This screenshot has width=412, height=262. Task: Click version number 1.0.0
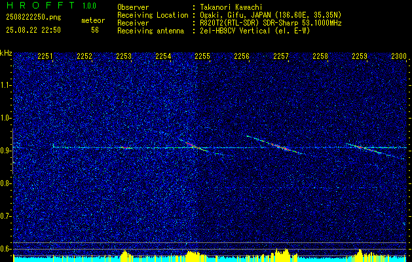point(89,6)
